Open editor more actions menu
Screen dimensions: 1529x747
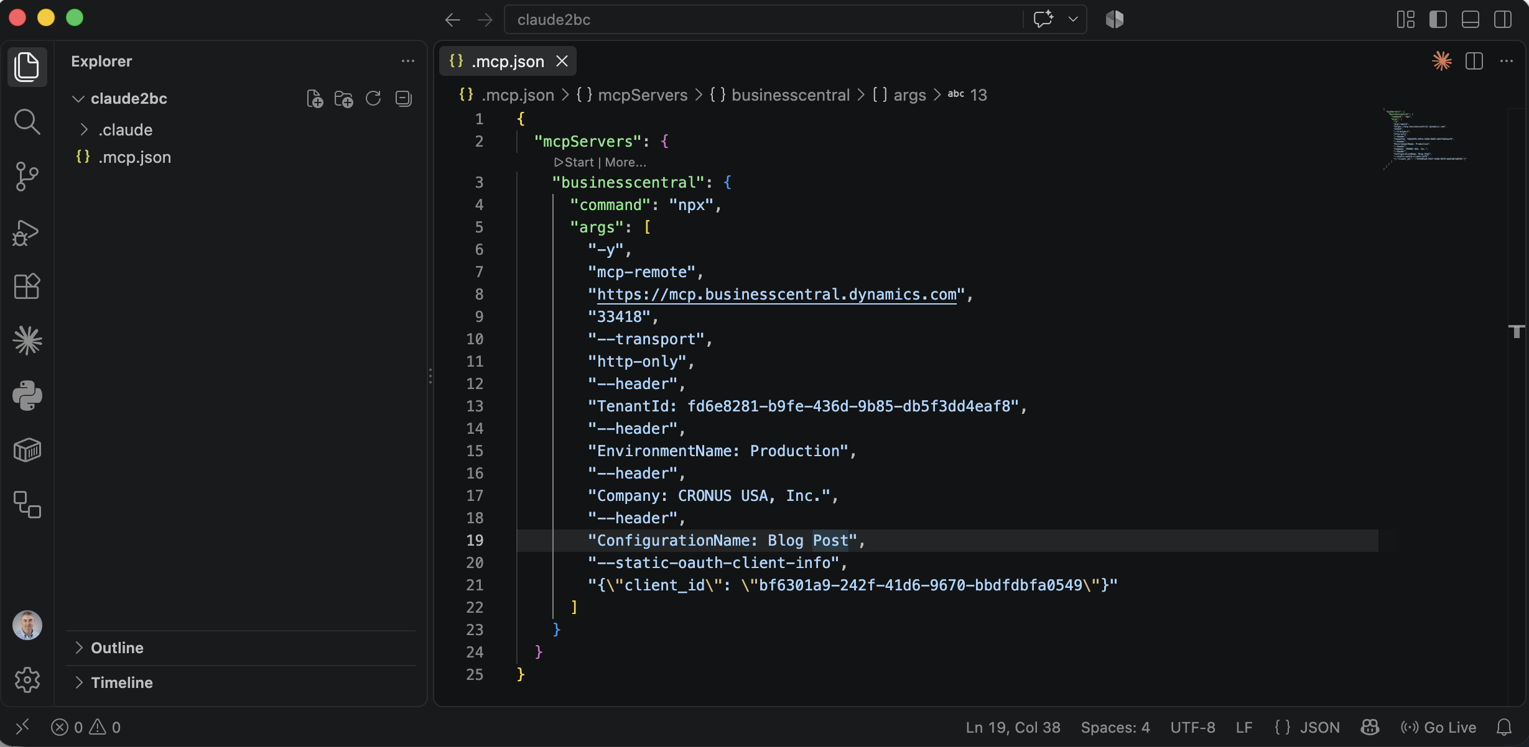(1506, 61)
